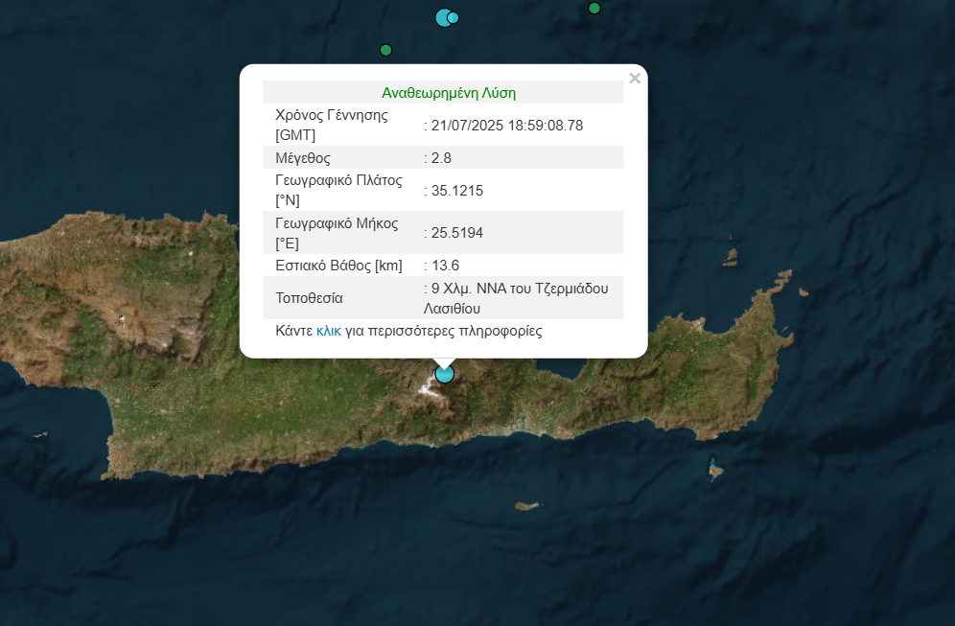
Task: Select the green earthquake marker north of the popup
Action: click(x=385, y=50)
